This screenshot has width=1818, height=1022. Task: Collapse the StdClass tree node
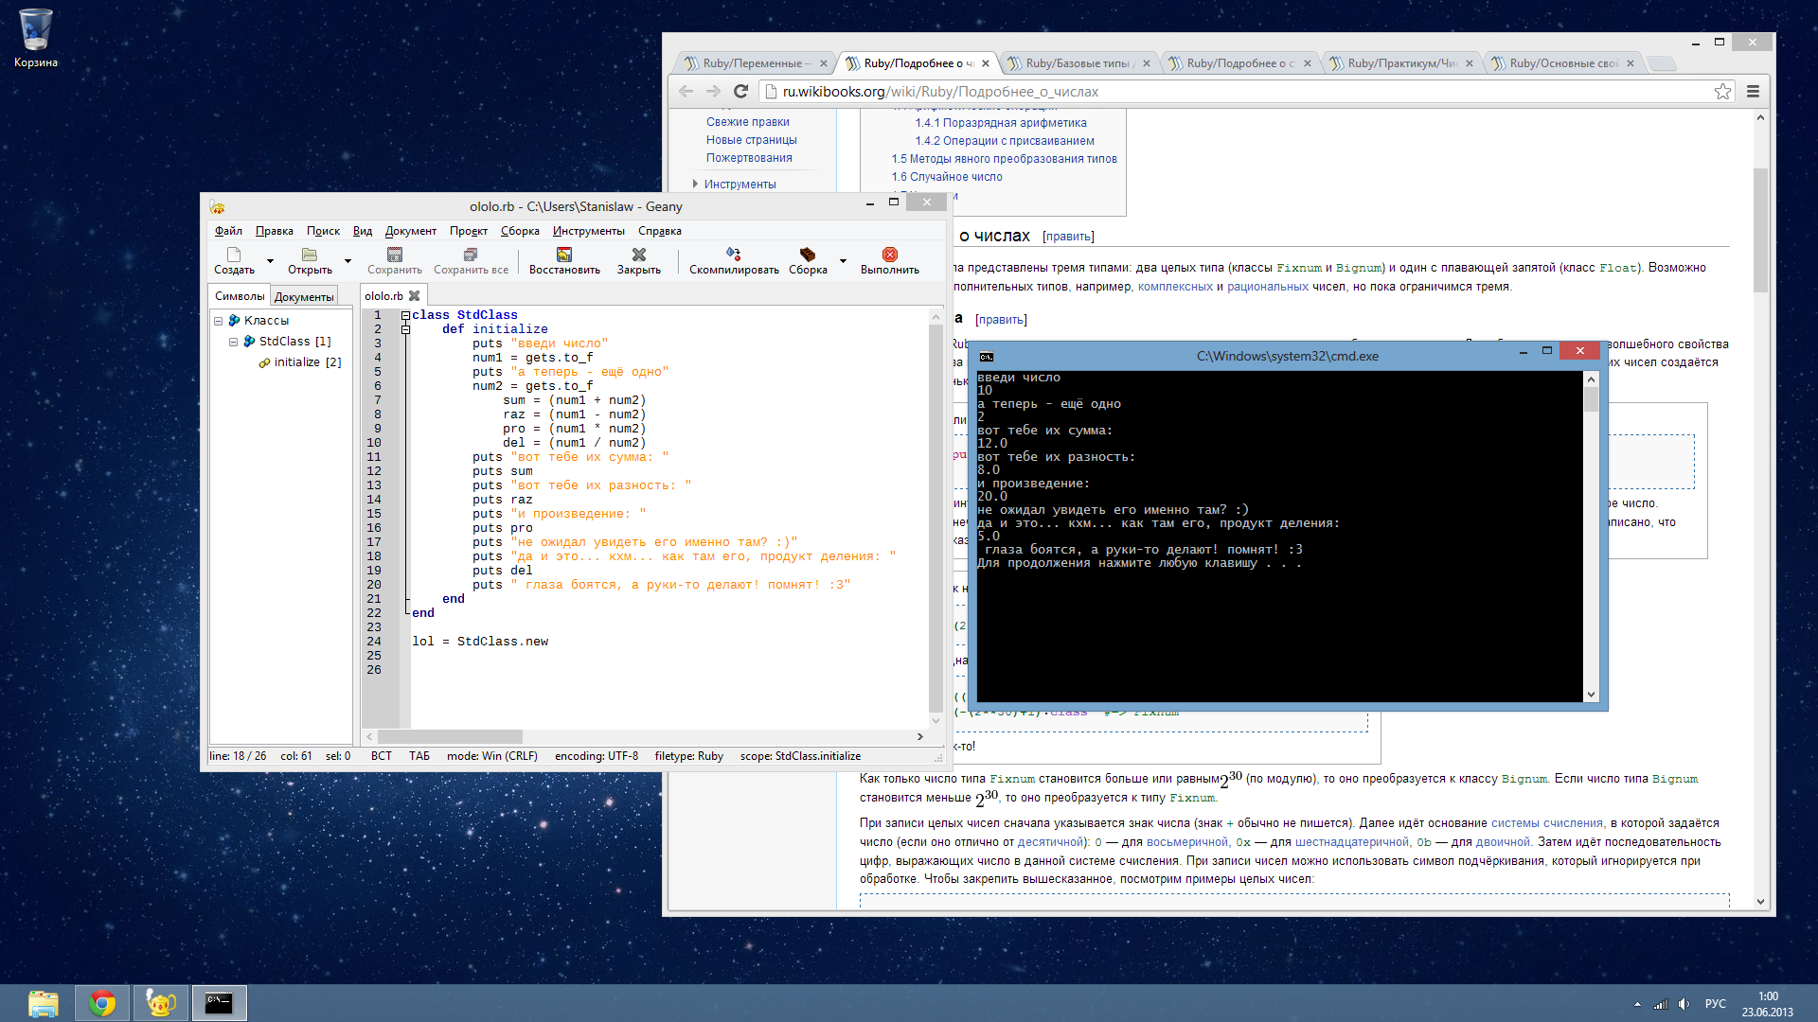point(234,342)
